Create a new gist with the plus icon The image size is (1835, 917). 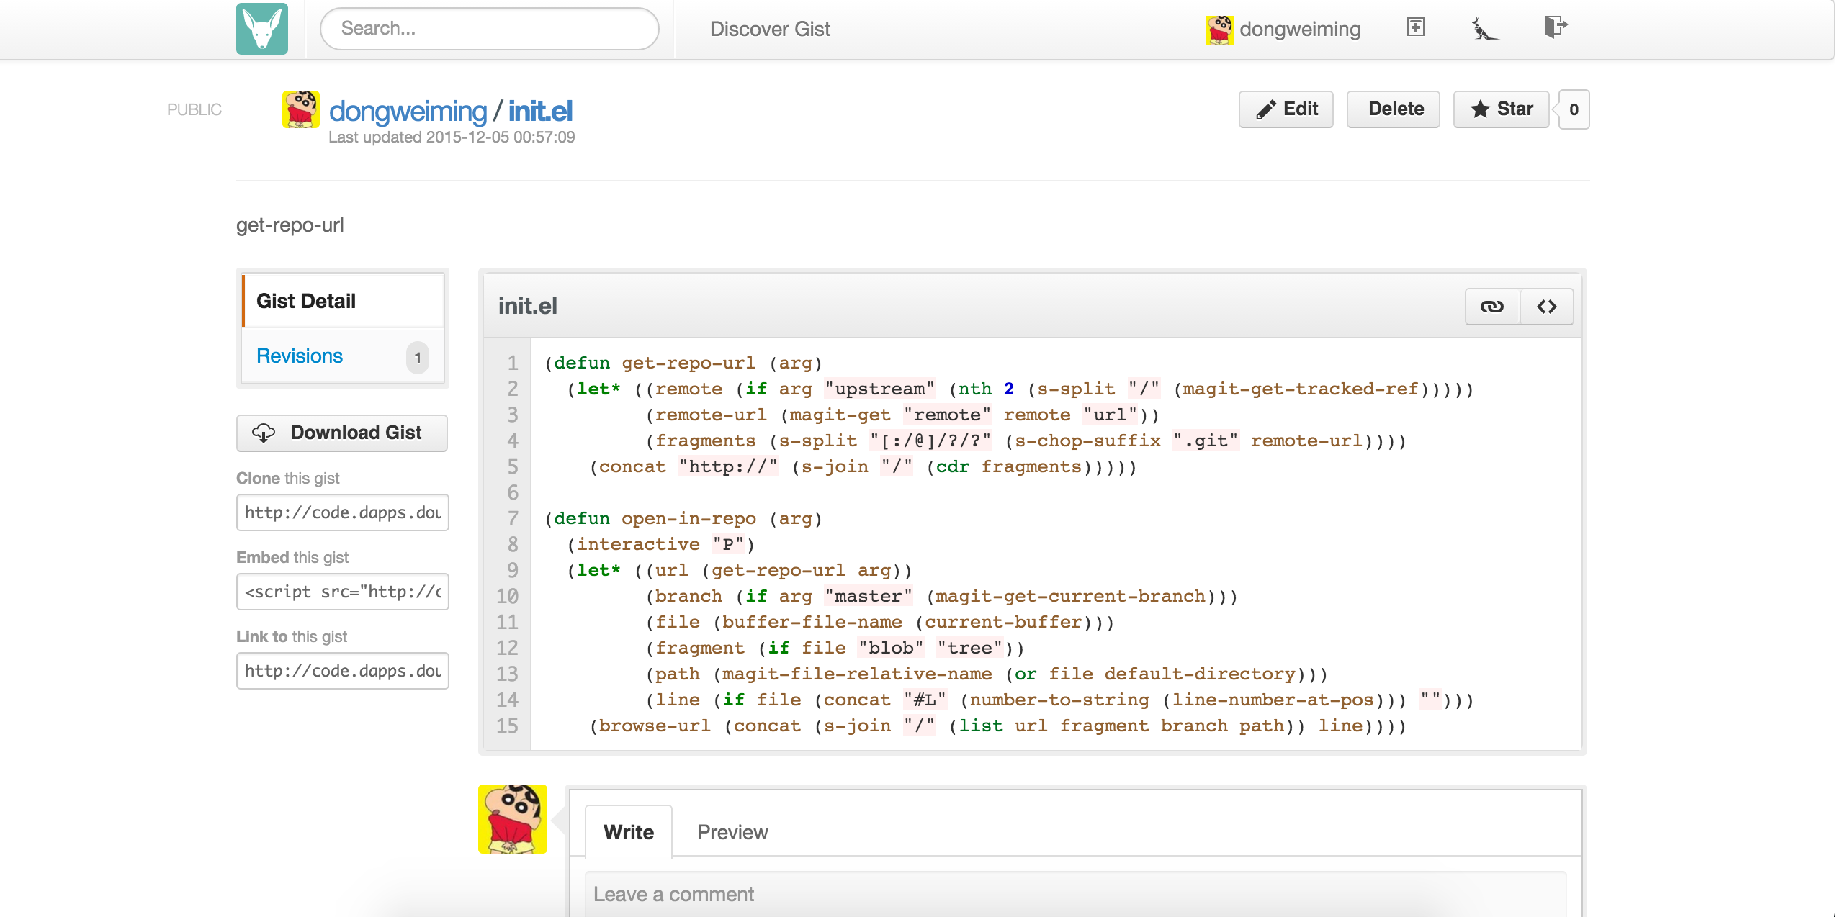(x=1416, y=27)
